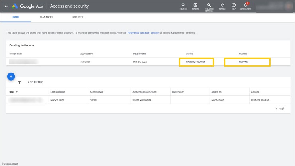Image resolution: width=295 pixels, height=166 pixels.
Task: Click the blurred user email in users table
Action: [x=26, y=100]
